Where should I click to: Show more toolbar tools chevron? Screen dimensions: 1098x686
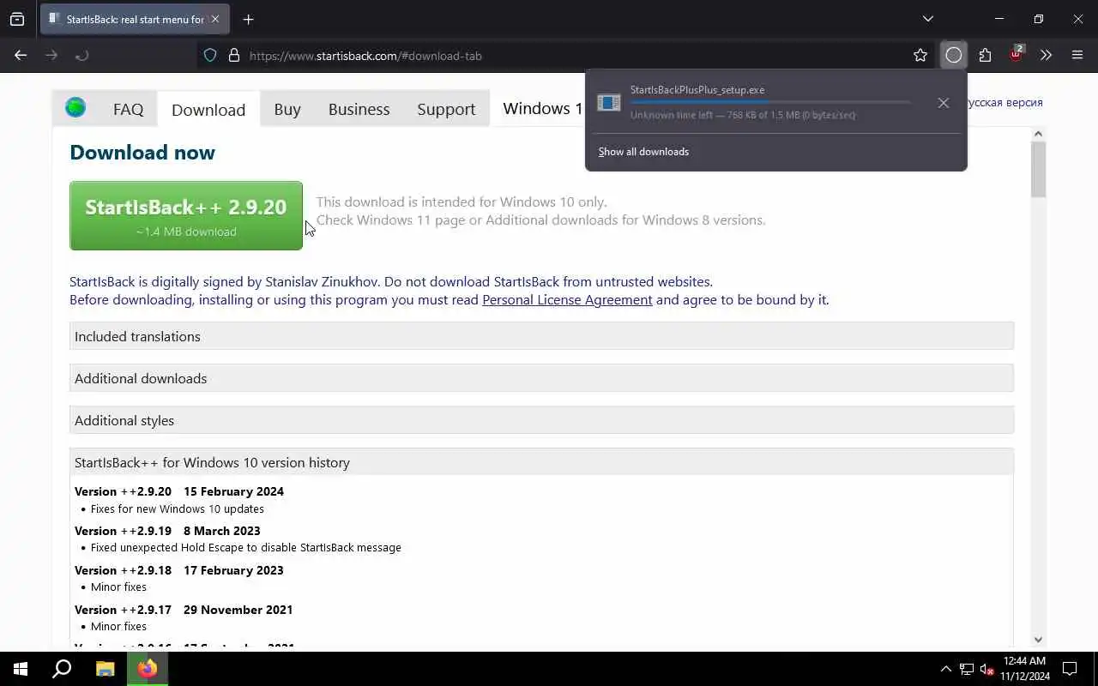pyautogui.click(x=1046, y=55)
